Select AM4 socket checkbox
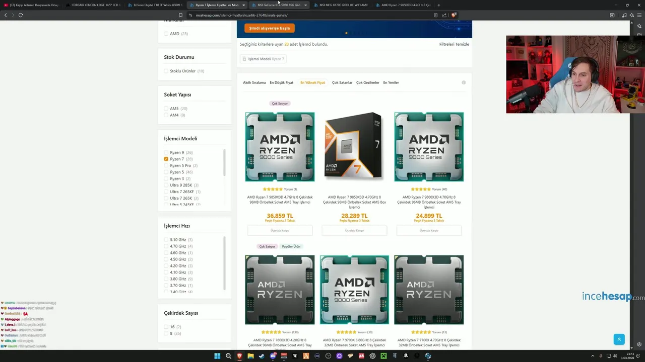Viewport: 645px width, 362px height. point(166,115)
